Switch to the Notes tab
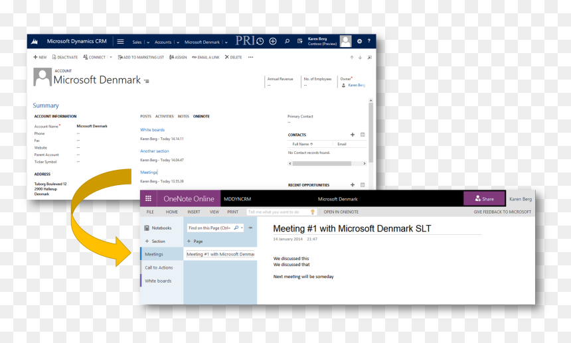This screenshot has height=343, width=571. point(183,116)
